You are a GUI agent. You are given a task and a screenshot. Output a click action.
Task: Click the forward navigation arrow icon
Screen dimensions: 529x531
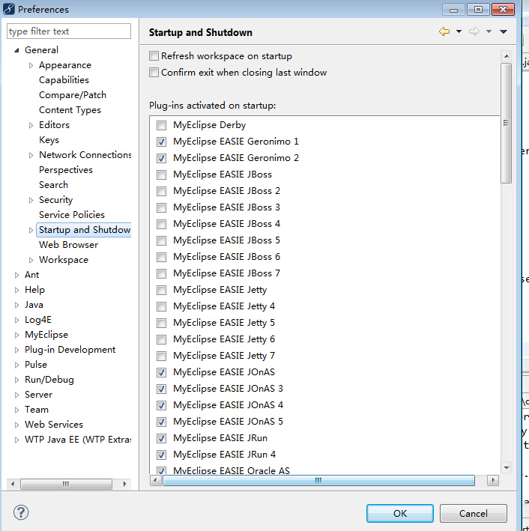474,31
